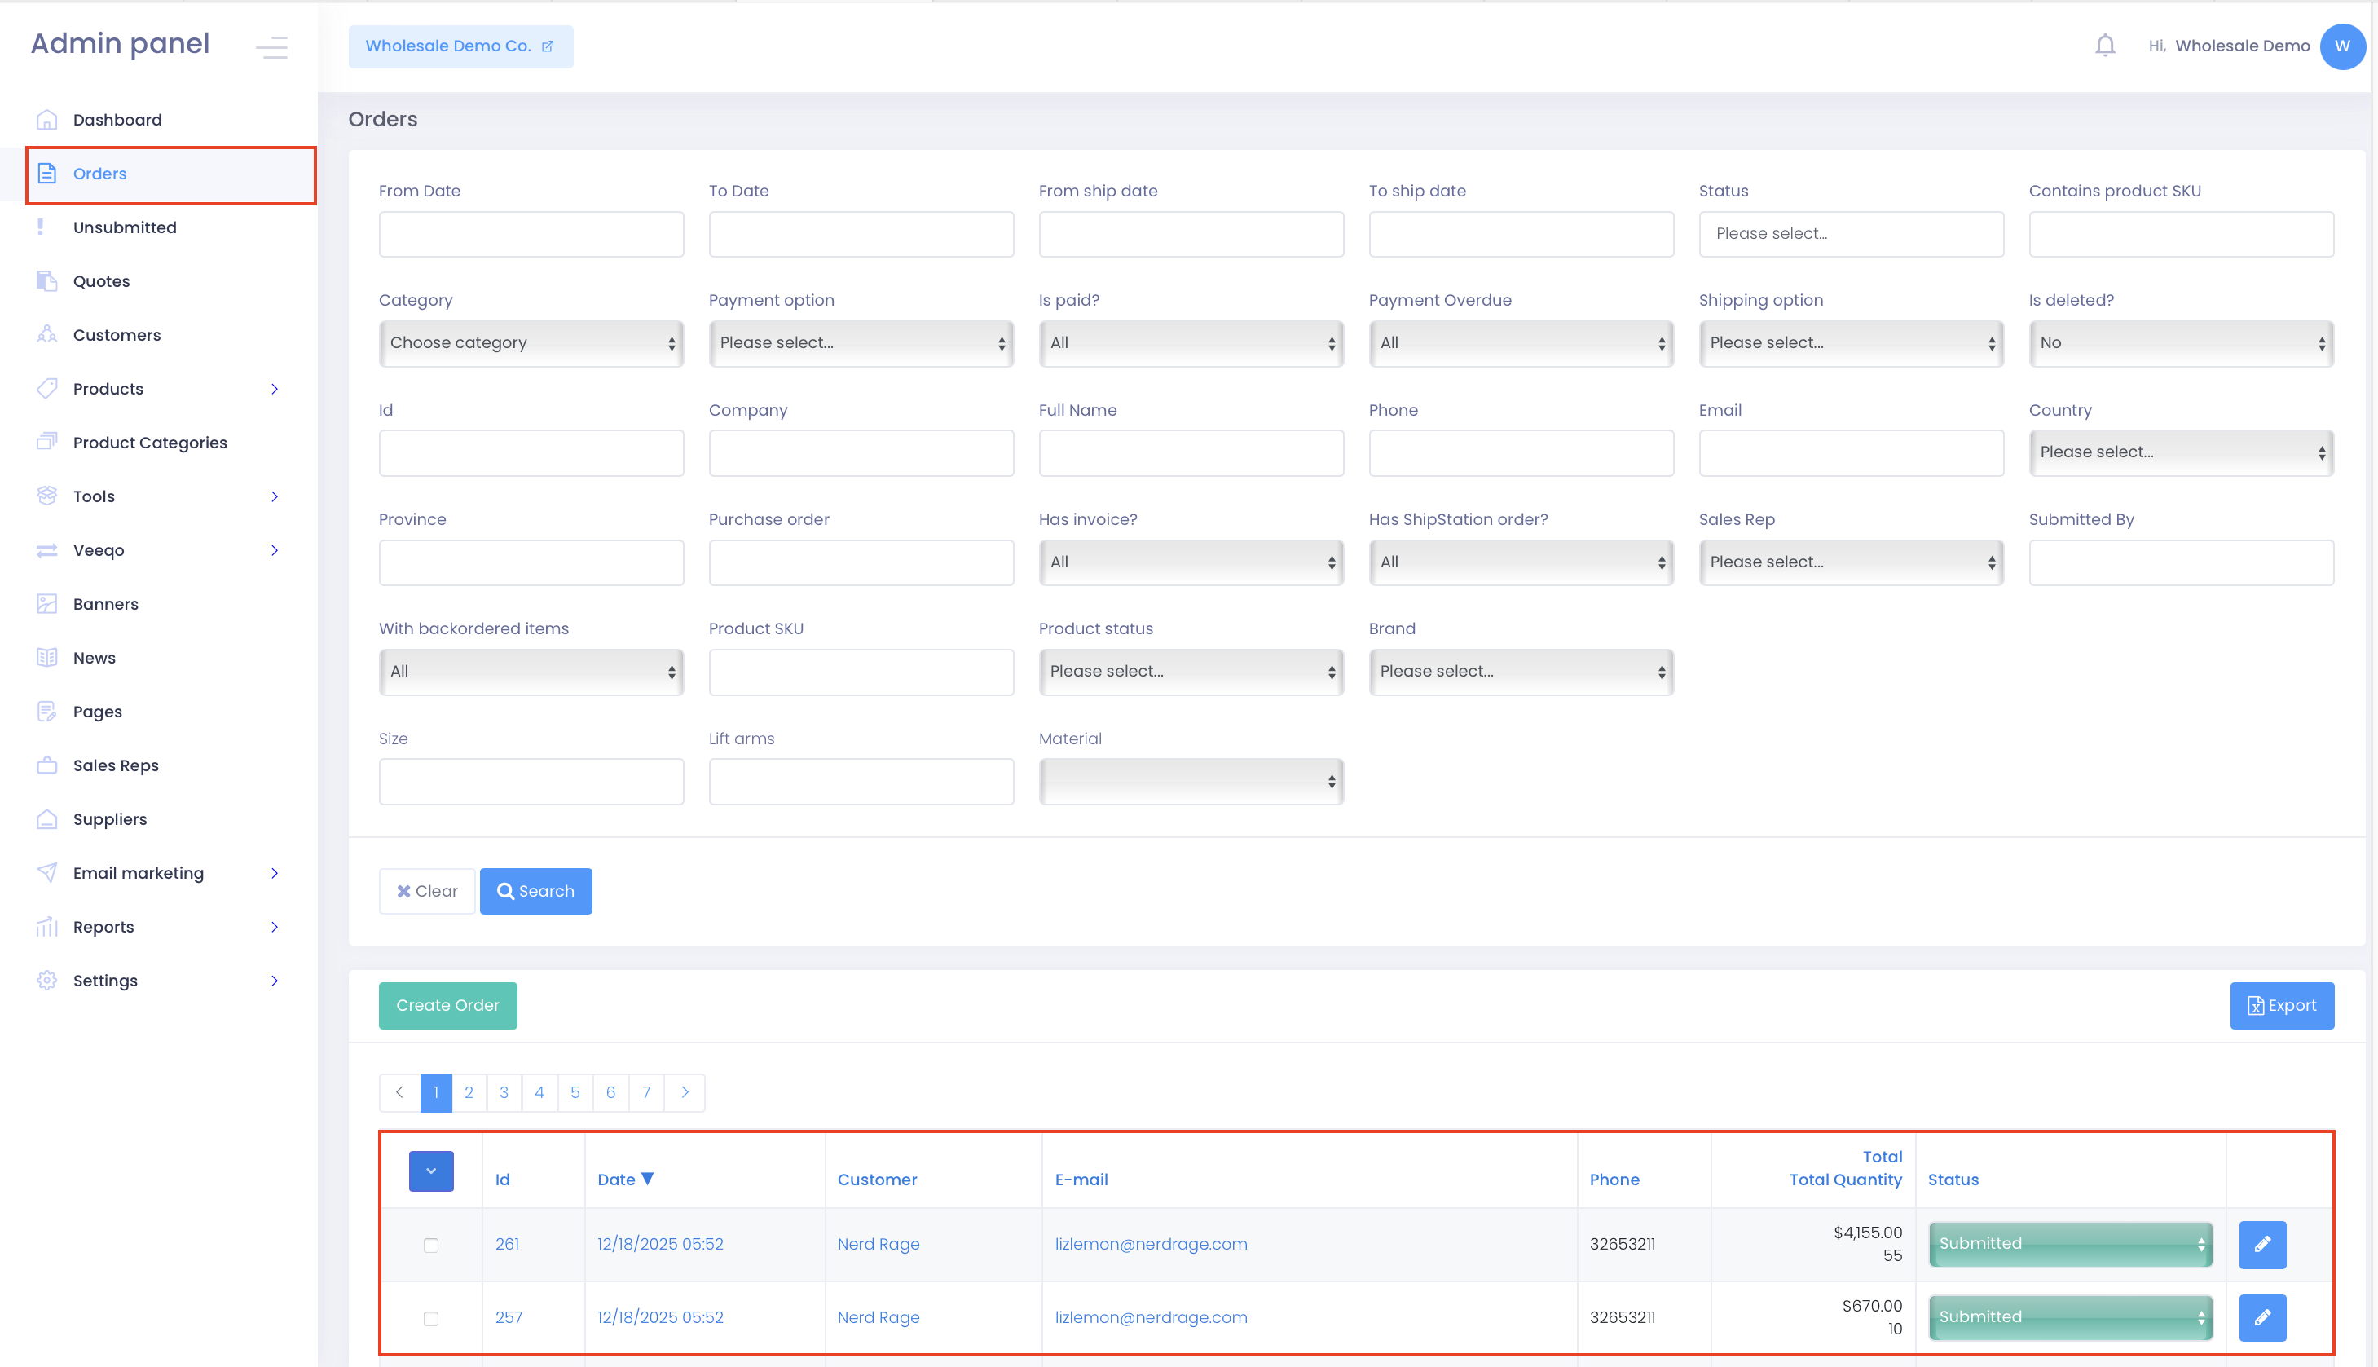Viewport: 2378px width, 1367px height.
Task: Click the W user avatar
Action: click(x=2342, y=46)
